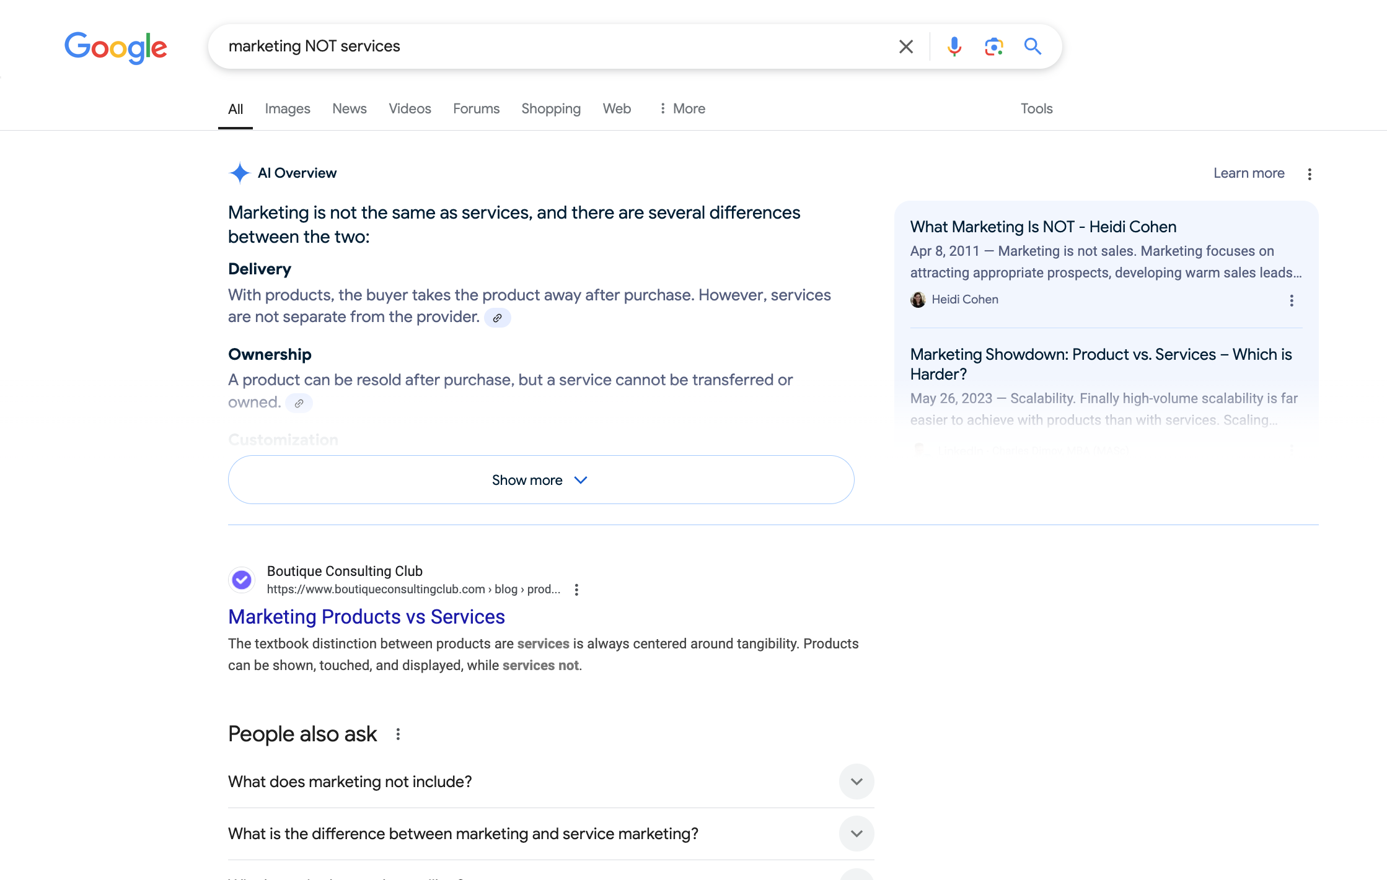Switch to the Images tab

(288, 109)
